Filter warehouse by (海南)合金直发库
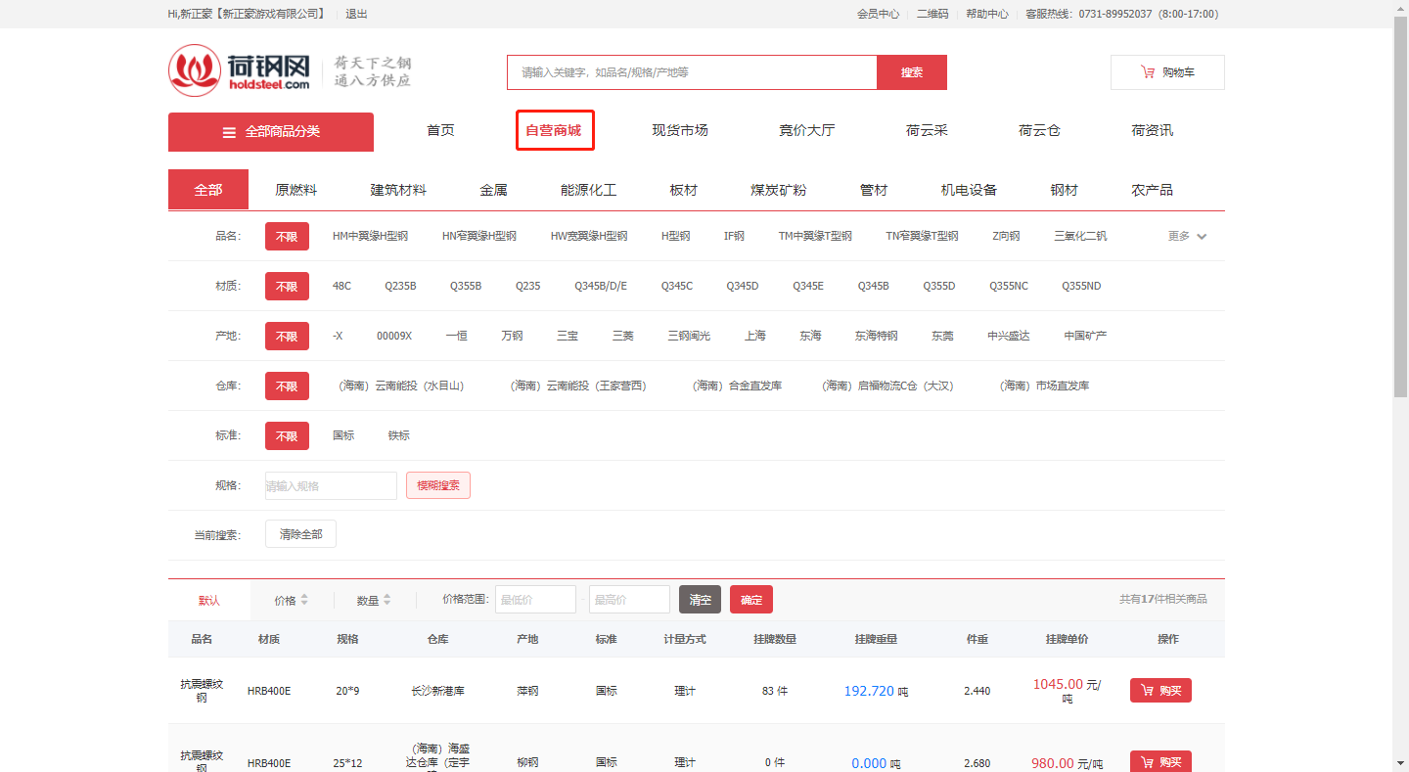The image size is (1409, 772). 736,386
